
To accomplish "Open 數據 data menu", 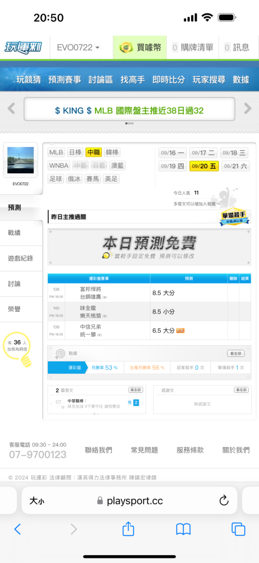I will pyautogui.click(x=241, y=80).
